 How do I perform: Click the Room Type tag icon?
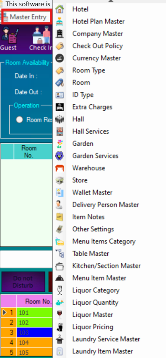point(60,70)
